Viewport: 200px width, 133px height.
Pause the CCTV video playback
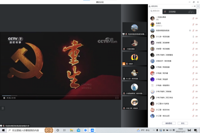click(x=4, y=98)
